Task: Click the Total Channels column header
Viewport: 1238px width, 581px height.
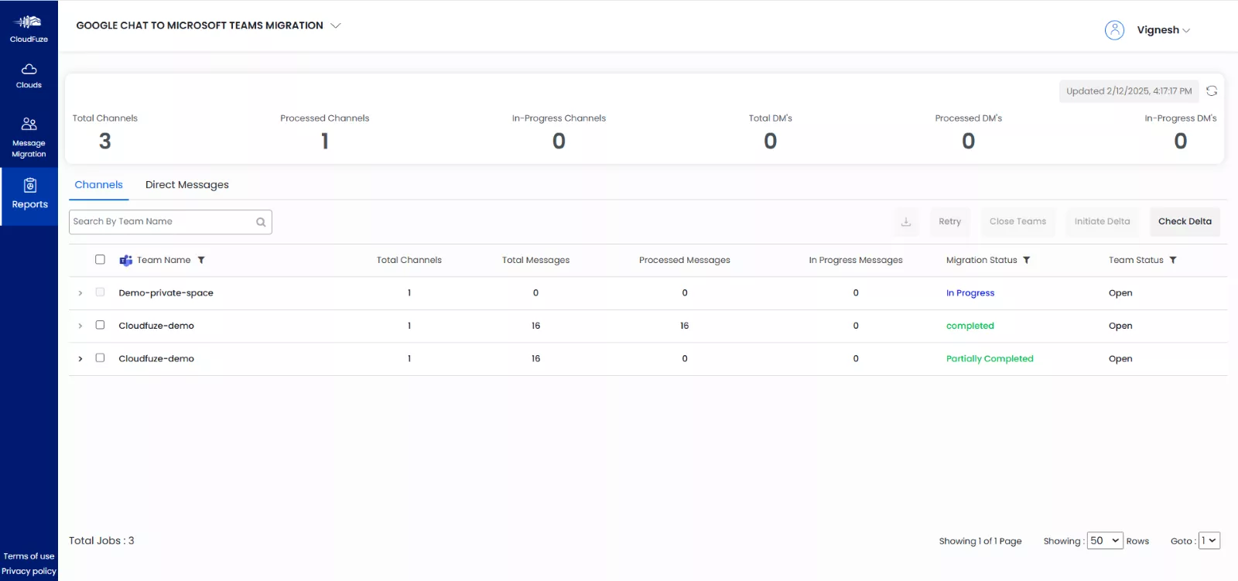Action: click(x=409, y=260)
